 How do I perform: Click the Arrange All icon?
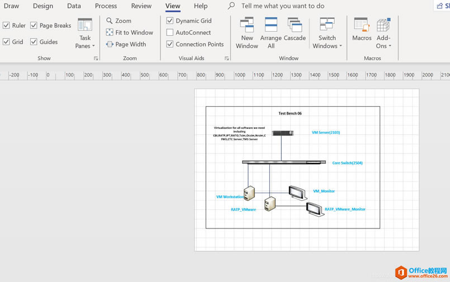(271, 32)
